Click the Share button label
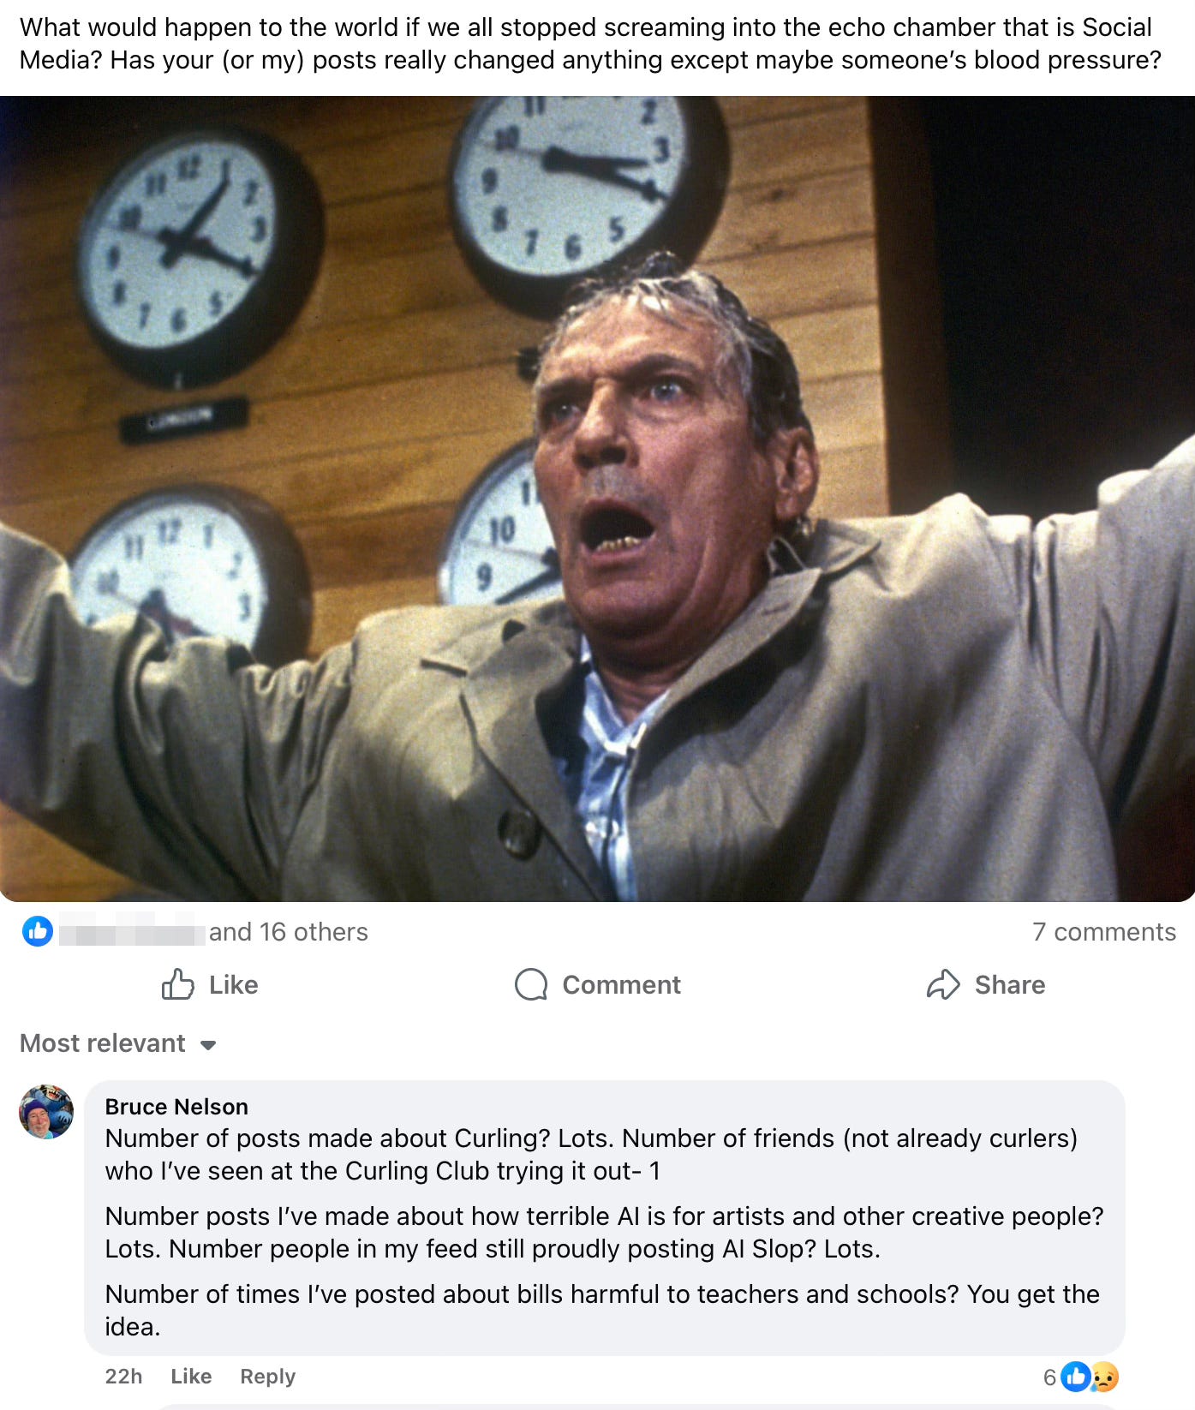 [x=1010, y=984]
